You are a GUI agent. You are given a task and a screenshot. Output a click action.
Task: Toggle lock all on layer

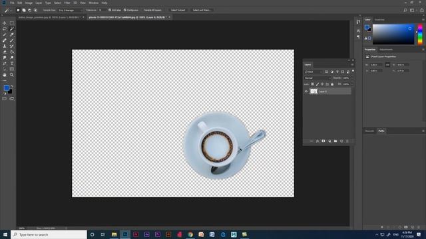click(x=332, y=84)
